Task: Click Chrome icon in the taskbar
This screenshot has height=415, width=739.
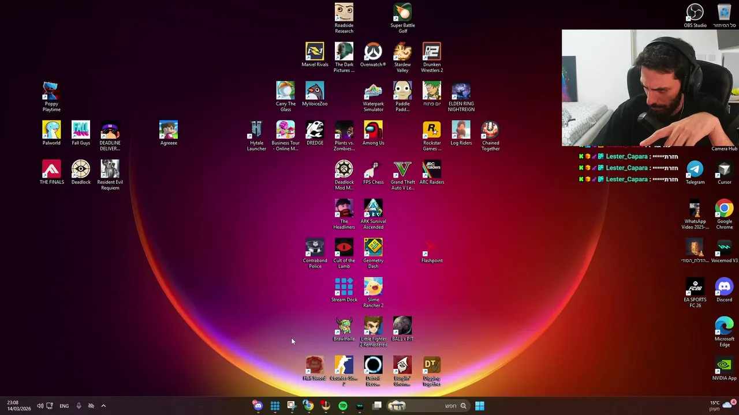Action: (309, 406)
